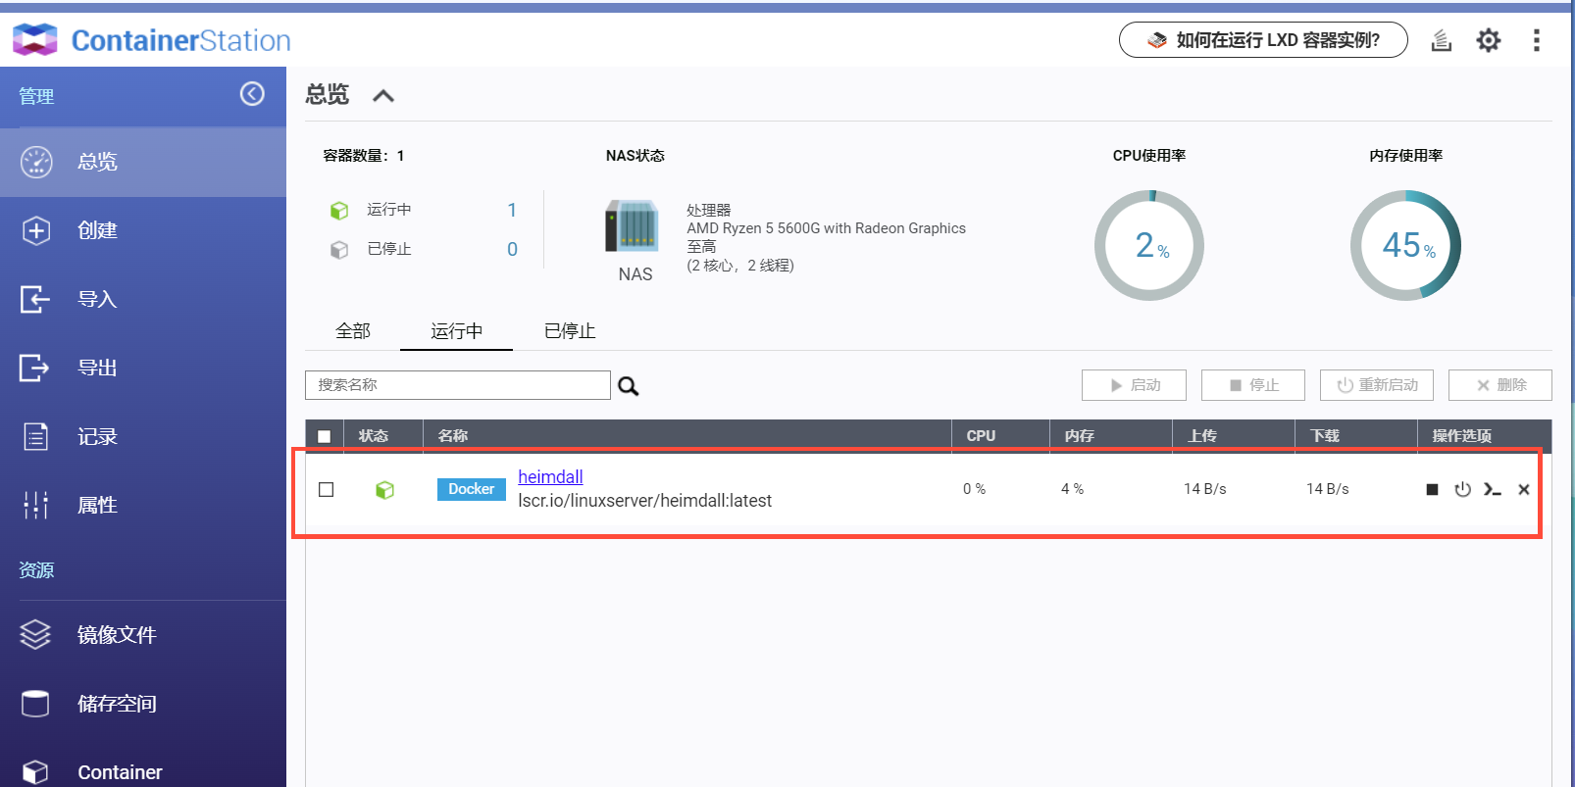Switch to the 运行中 tab
Image resolution: width=1575 pixels, height=787 pixels.
pyautogui.click(x=456, y=331)
